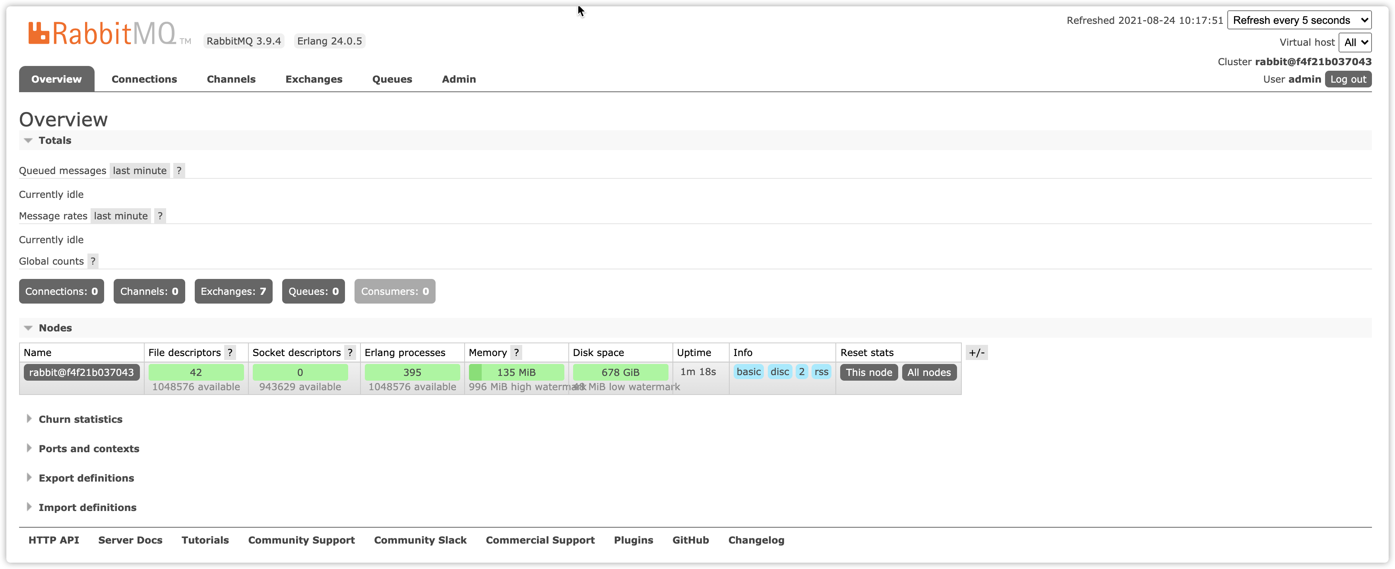Open the Commercial Support footer link

(x=540, y=540)
